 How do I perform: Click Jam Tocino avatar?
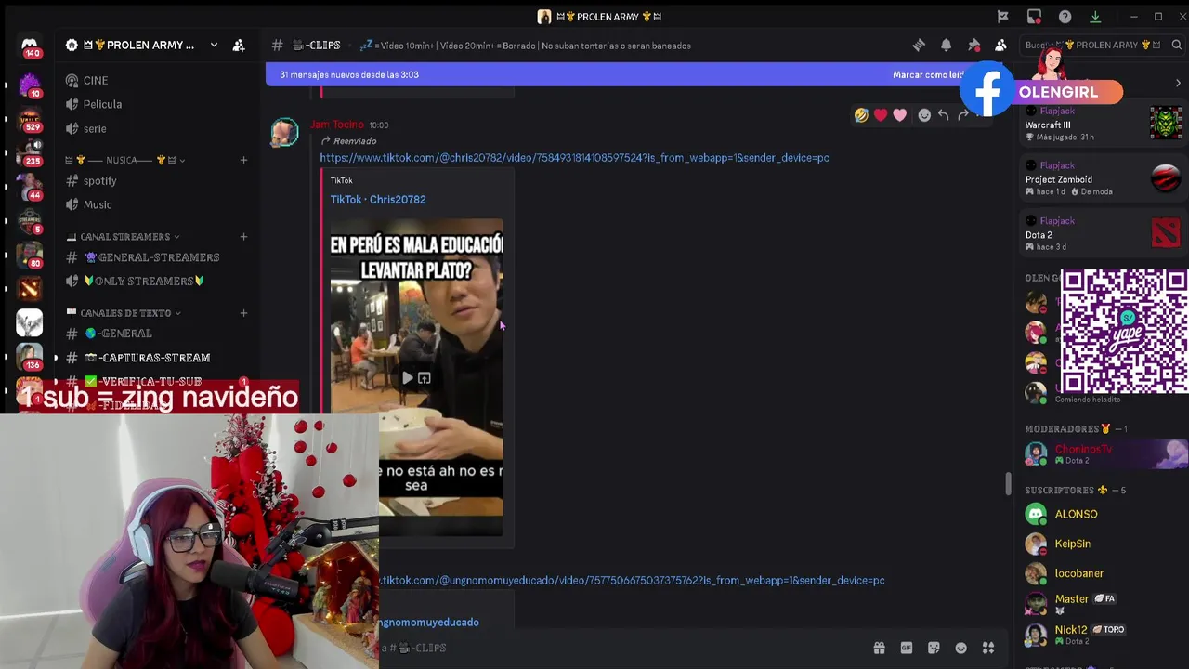(284, 133)
